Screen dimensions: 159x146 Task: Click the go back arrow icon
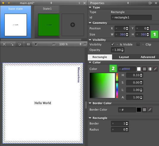[x=3, y=3]
